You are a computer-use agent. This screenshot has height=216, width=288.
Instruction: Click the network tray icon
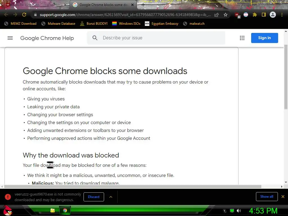click(x=232, y=211)
